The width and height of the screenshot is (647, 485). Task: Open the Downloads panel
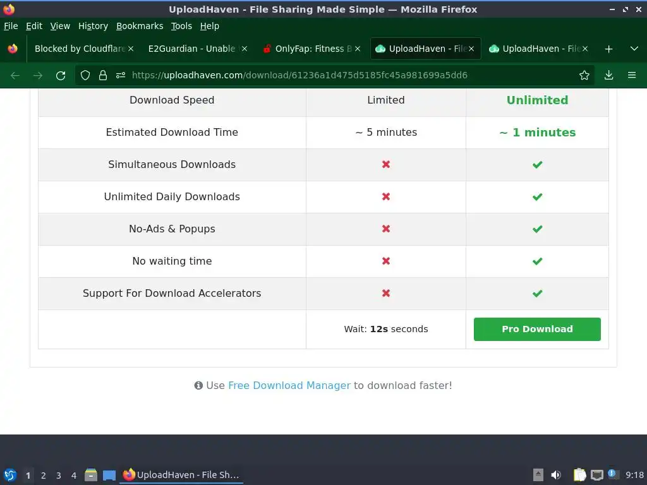pos(608,75)
